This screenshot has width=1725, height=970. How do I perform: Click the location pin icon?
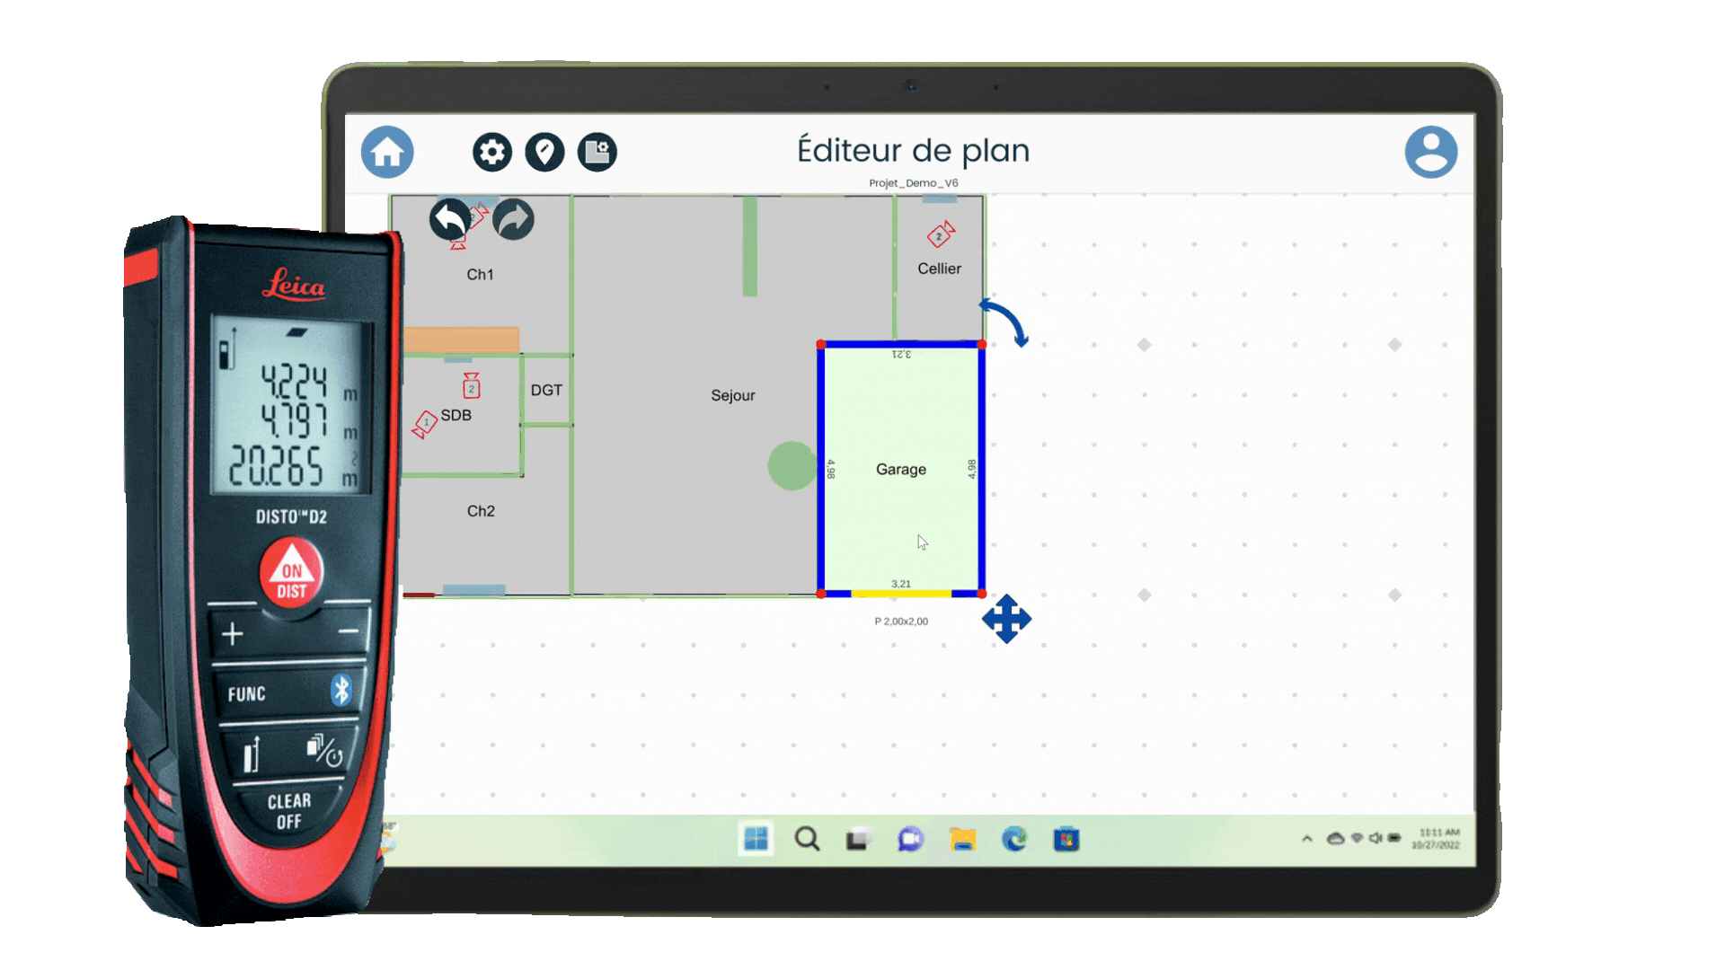544,152
